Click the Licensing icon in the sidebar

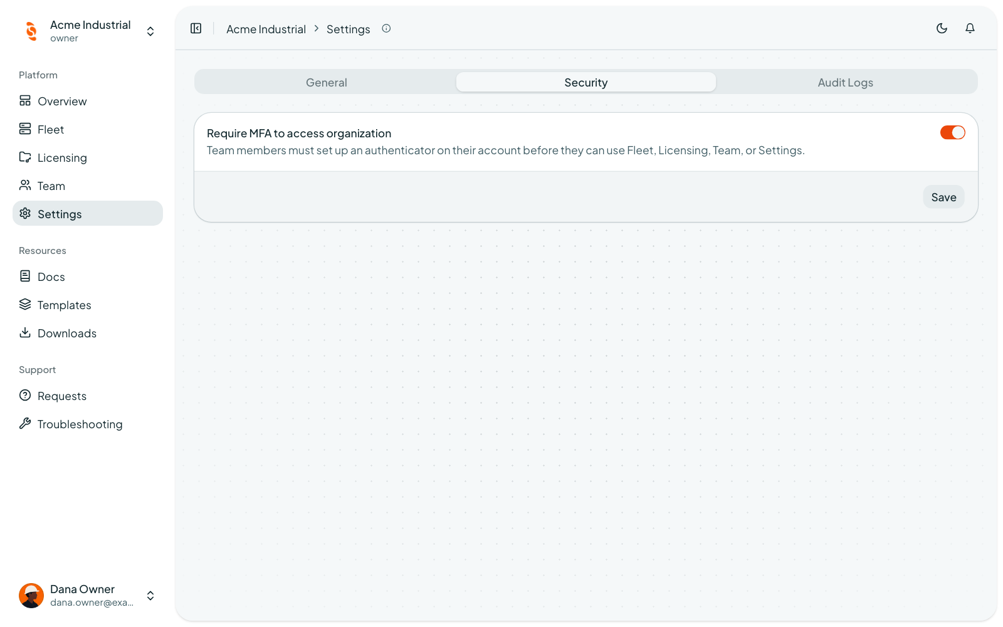25,157
